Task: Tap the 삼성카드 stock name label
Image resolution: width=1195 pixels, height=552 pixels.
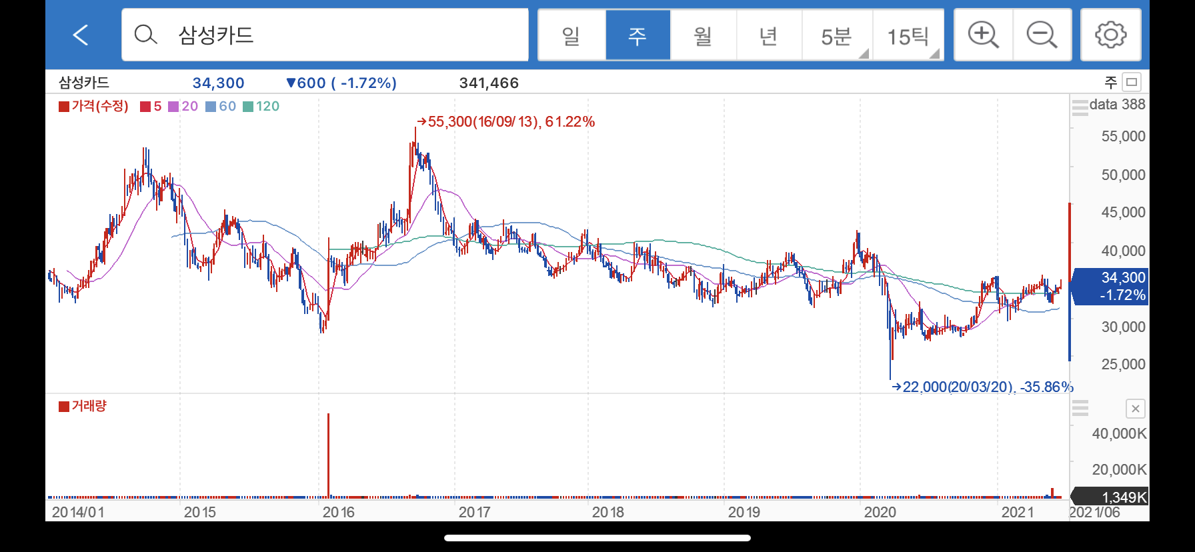Action: (84, 83)
